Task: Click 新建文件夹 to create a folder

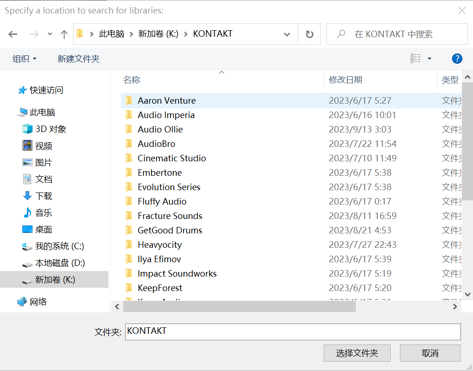Action: point(79,59)
